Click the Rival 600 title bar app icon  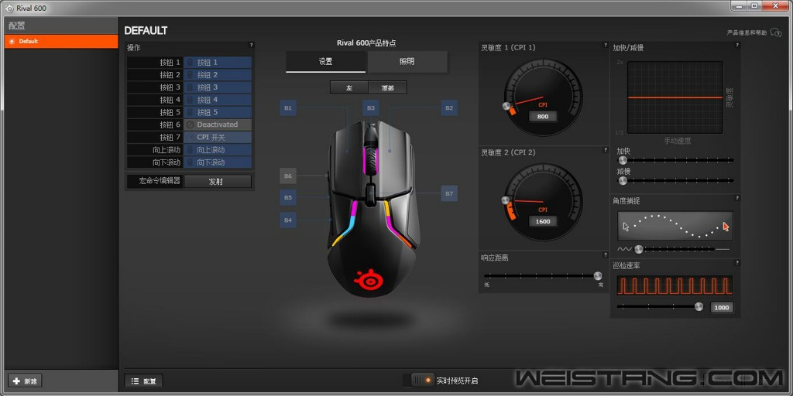(9, 8)
